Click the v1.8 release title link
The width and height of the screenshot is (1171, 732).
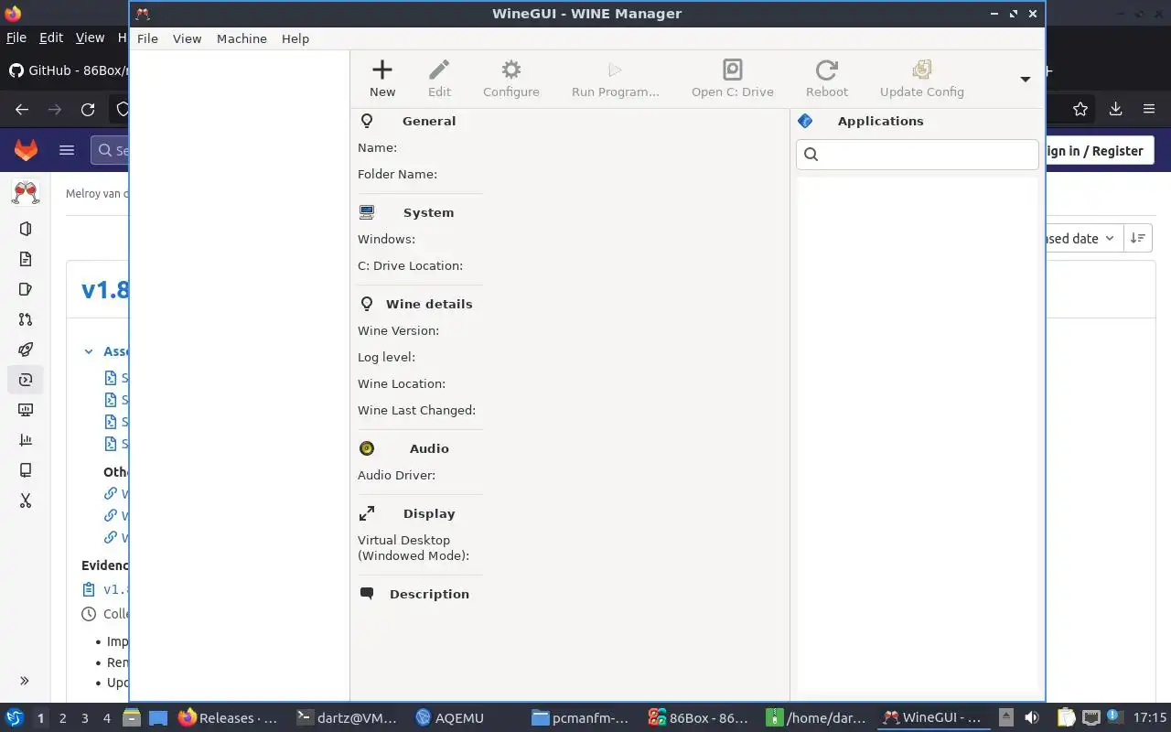[x=104, y=289]
